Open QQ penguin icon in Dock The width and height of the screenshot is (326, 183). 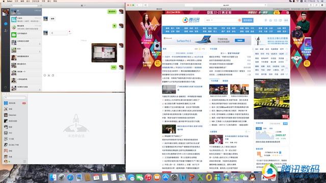pyautogui.click(x=252, y=177)
